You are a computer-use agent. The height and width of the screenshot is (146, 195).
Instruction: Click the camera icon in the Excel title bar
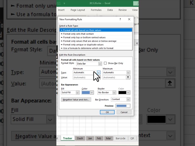[58, 3]
